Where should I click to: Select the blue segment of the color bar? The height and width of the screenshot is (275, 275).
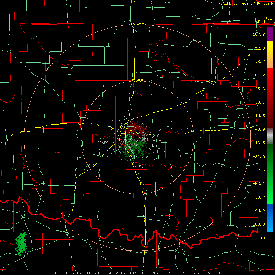tap(270, 218)
